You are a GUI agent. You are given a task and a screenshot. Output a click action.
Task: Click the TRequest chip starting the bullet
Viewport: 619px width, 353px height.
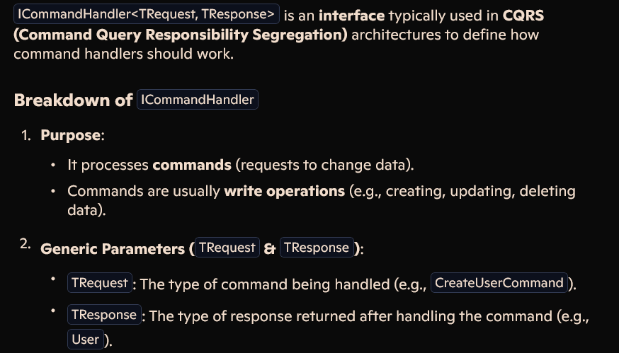(100, 283)
